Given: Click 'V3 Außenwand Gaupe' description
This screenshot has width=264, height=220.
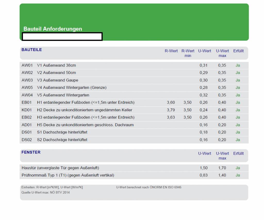Looking at the screenshot, I should (x=57, y=80).
